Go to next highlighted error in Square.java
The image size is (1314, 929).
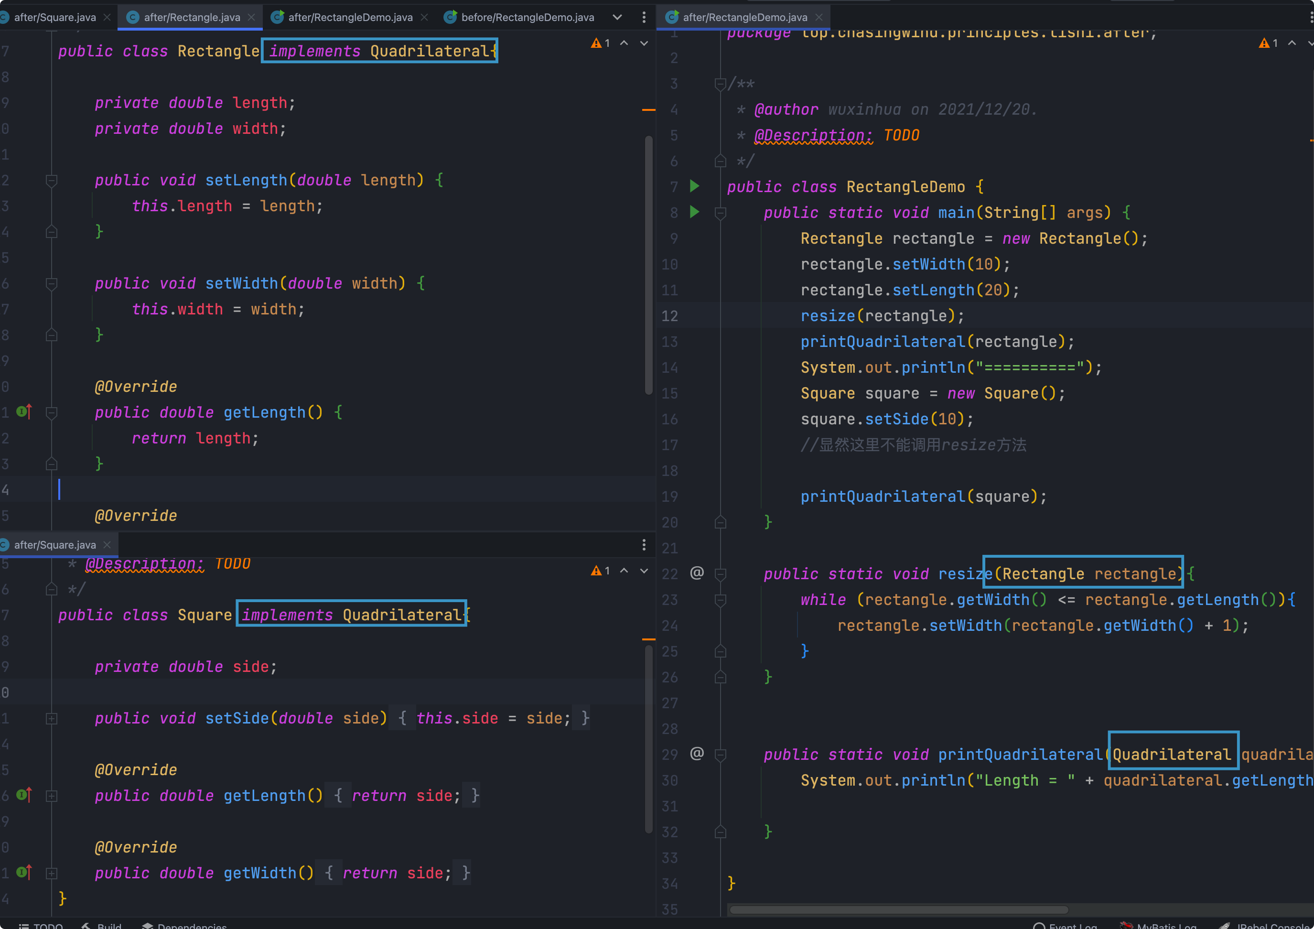[x=644, y=571]
